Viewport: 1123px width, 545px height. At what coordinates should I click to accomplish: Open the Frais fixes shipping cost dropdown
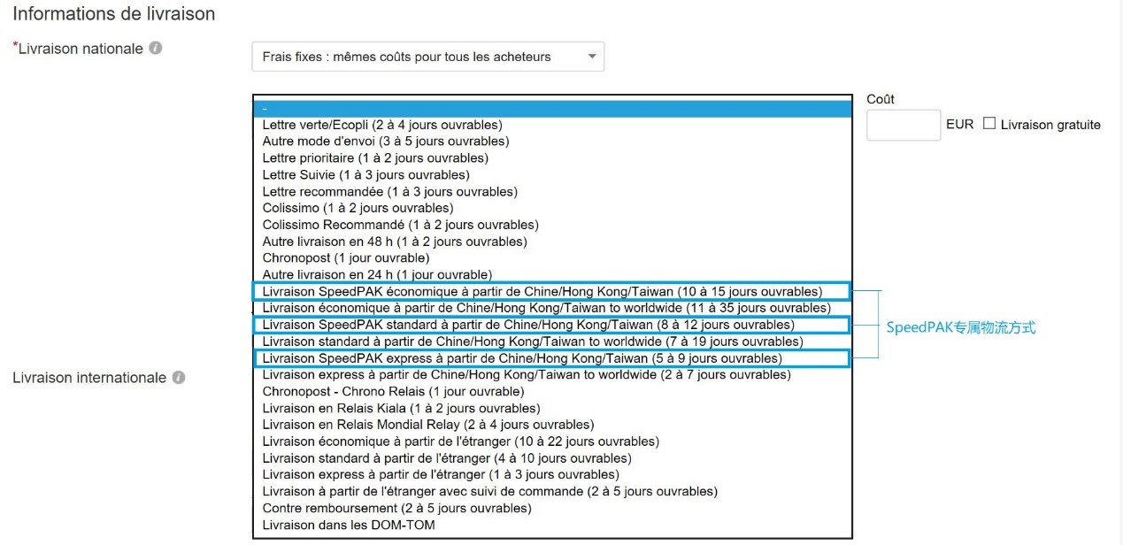point(428,57)
